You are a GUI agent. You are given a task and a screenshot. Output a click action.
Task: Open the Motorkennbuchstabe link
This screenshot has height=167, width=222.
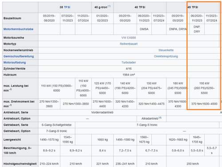pyautogui.click(x=18, y=29)
